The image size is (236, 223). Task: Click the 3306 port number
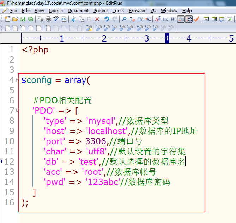coord(96,141)
